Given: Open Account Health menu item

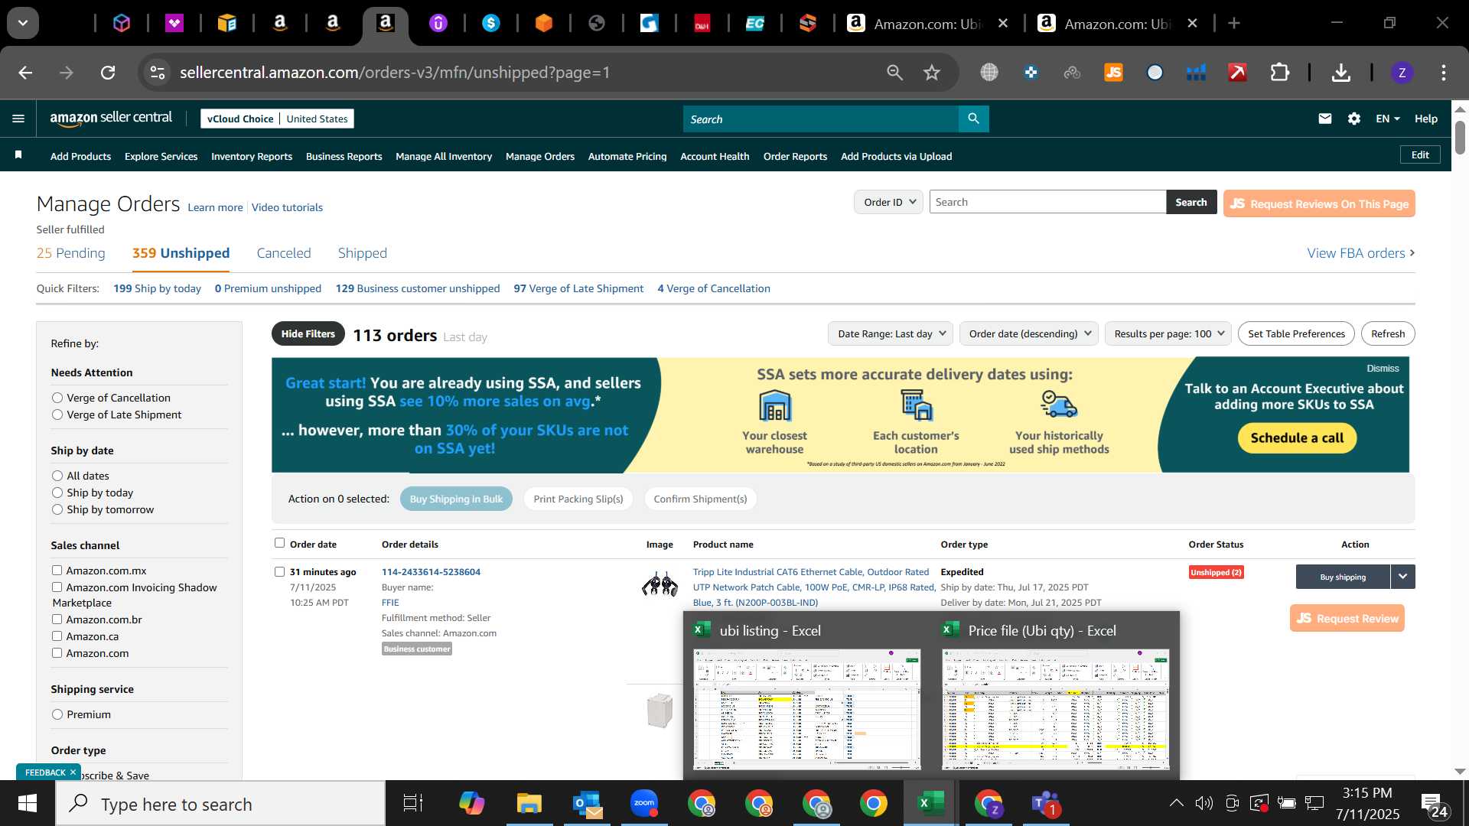Looking at the screenshot, I should point(715,156).
